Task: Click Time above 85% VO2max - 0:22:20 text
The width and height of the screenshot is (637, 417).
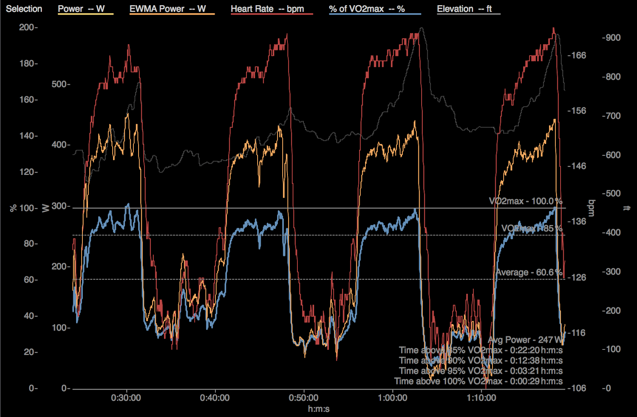Action: tap(481, 350)
